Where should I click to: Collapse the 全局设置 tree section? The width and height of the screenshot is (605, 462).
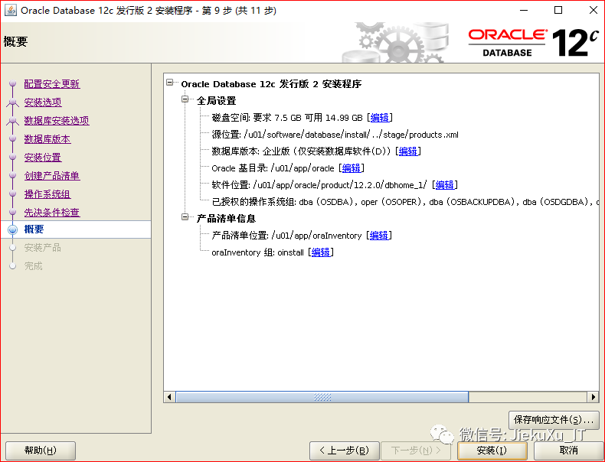coord(185,99)
